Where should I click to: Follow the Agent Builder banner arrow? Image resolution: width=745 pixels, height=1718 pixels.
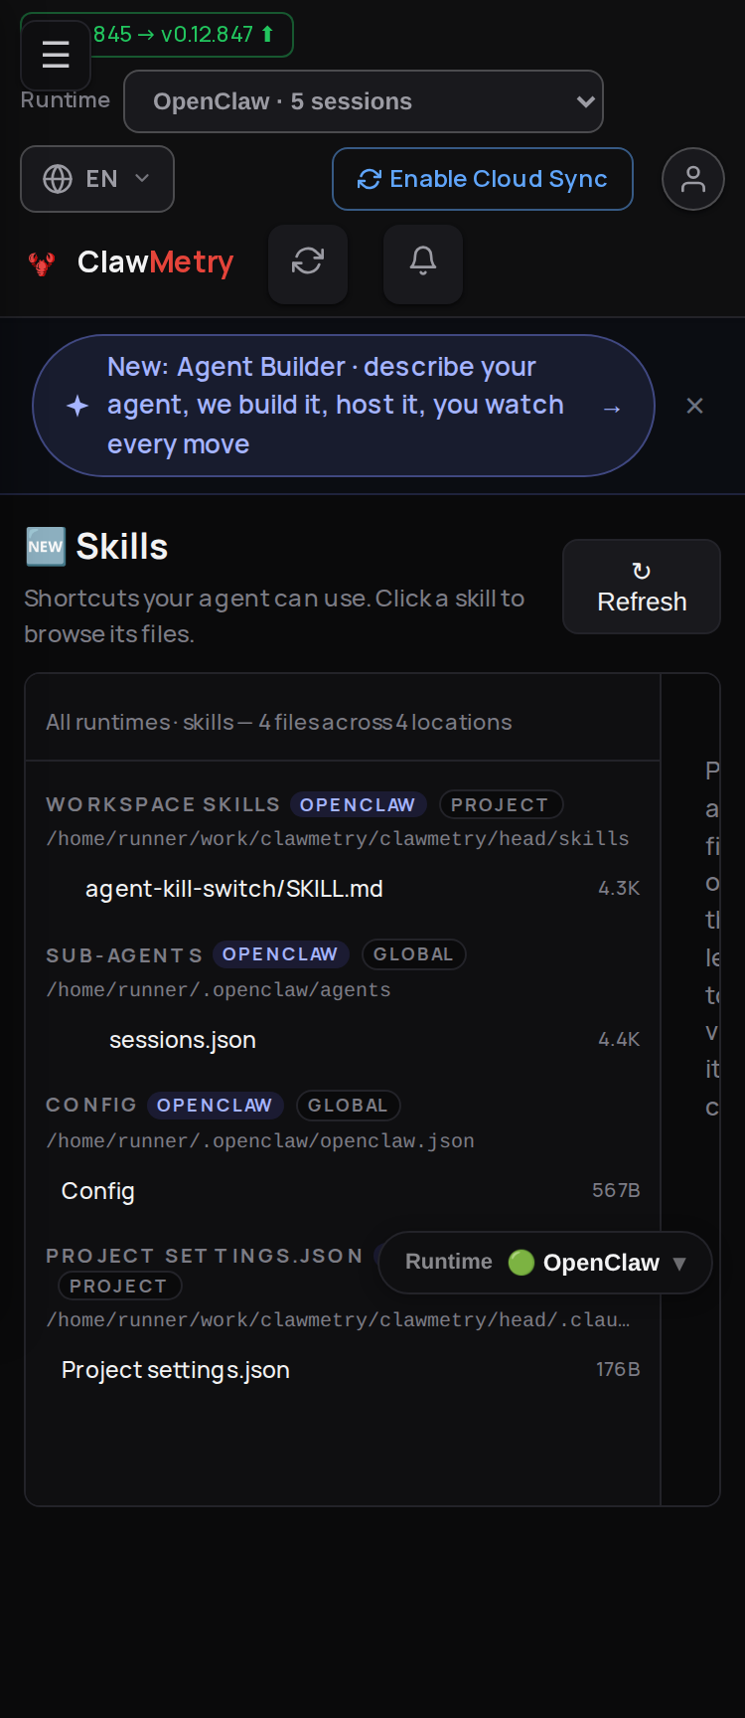tap(612, 408)
